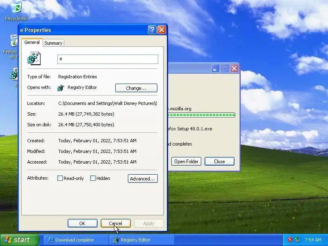Viewport: 328px width, 246px height.
Task: Click the file name input field
Action: pyautogui.click(x=108, y=59)
